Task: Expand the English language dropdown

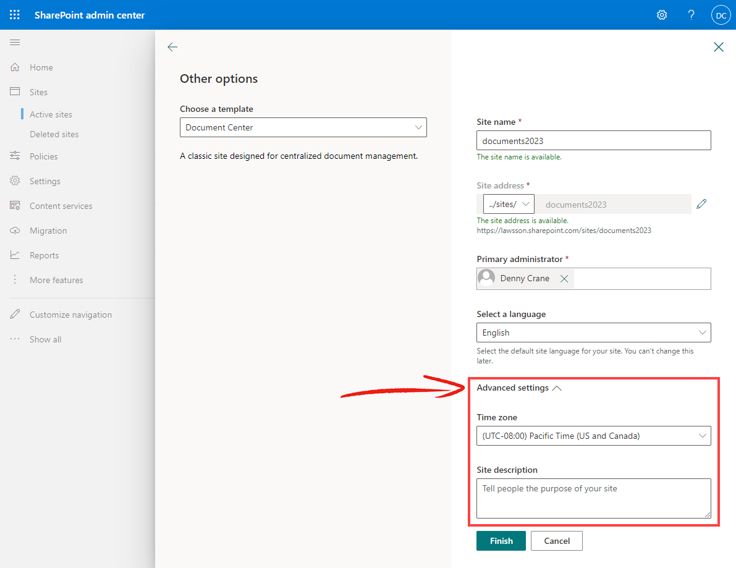Action: pos(593,333)
